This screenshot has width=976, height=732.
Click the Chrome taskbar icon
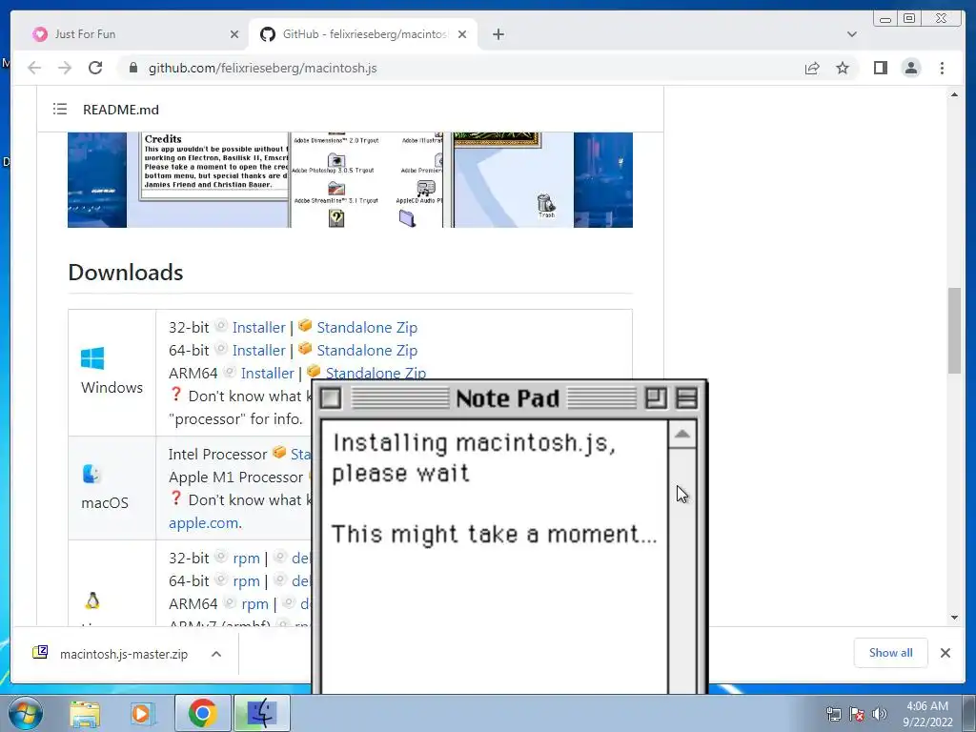point(203,713)
